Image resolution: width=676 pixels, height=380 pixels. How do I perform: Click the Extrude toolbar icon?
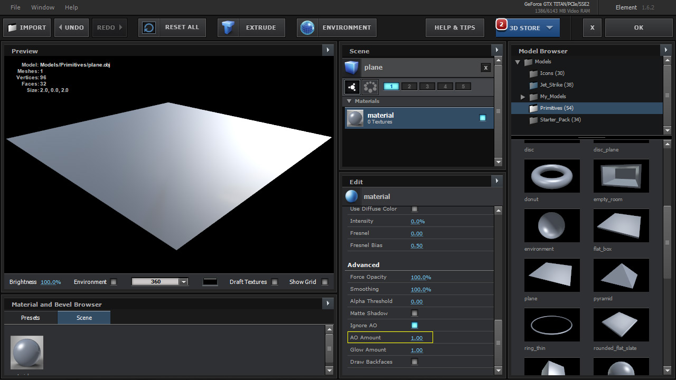(228, 27)
